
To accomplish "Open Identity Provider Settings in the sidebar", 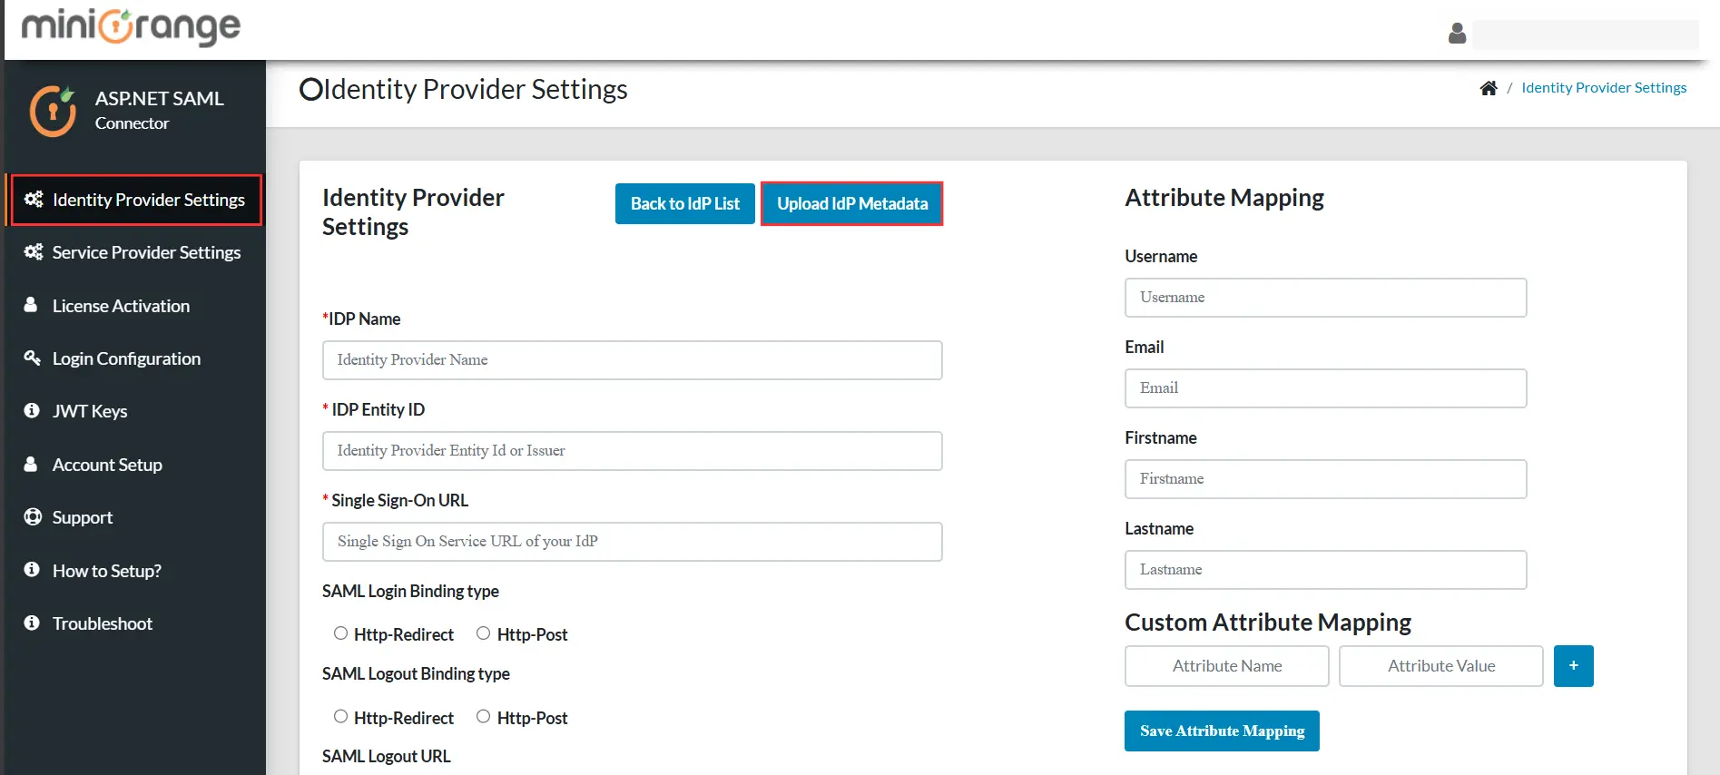I will click(135, 200).
